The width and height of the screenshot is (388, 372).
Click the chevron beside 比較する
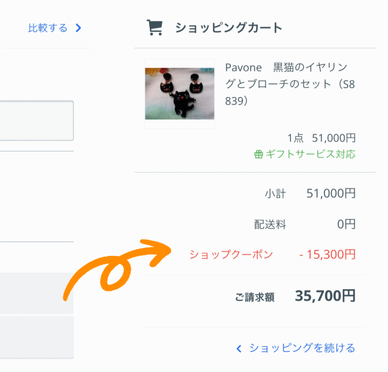coord(78,28)
